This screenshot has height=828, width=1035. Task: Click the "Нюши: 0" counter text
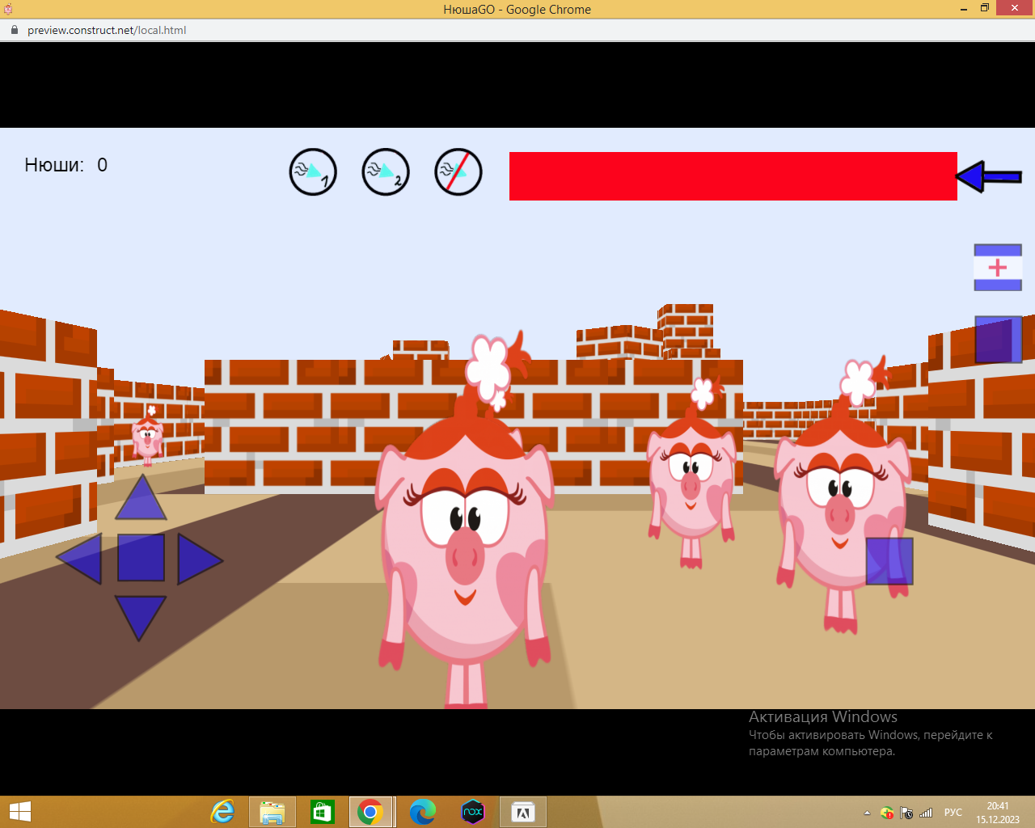coord(66,165)
